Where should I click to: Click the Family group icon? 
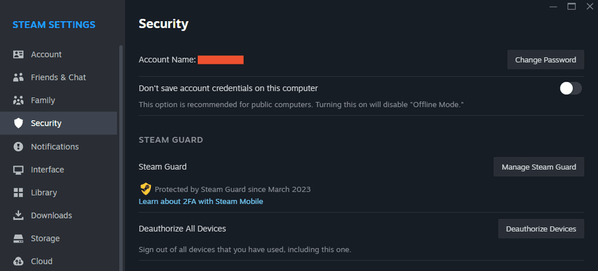(18, 101)
